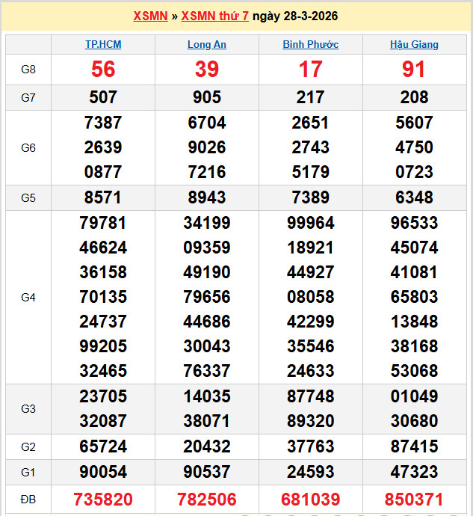Click G7 result 208 for Hậu Giang
This screenshot has height=516, width=473.
click(x=414, y=97)
